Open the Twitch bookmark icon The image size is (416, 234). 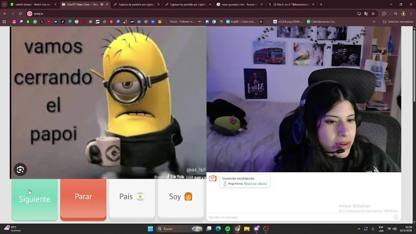(x=21, y=22)
